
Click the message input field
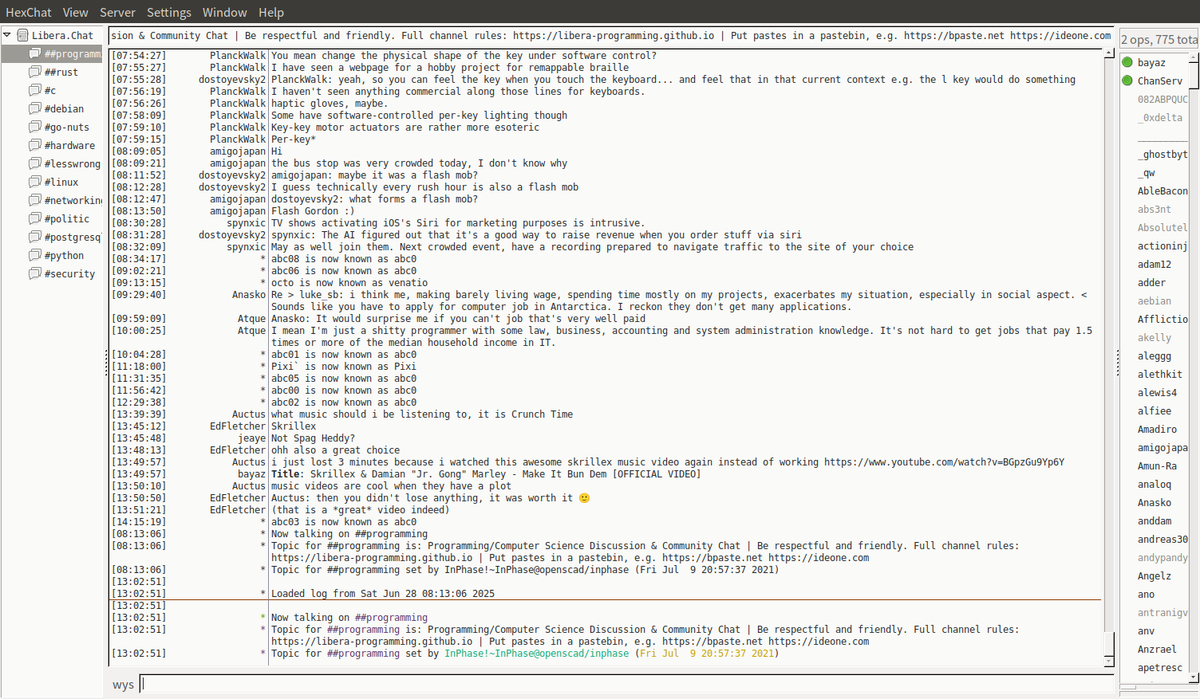(x=626, y=684)
